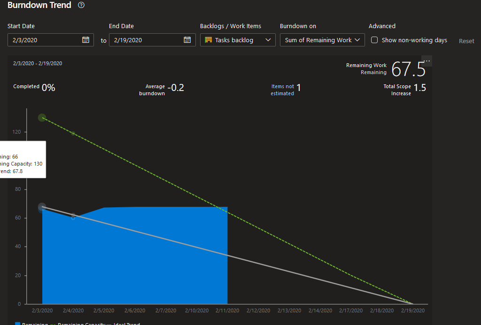Expand the Burndown on dropdown chevron
This screenshot has height=325, width=481.
358,40
